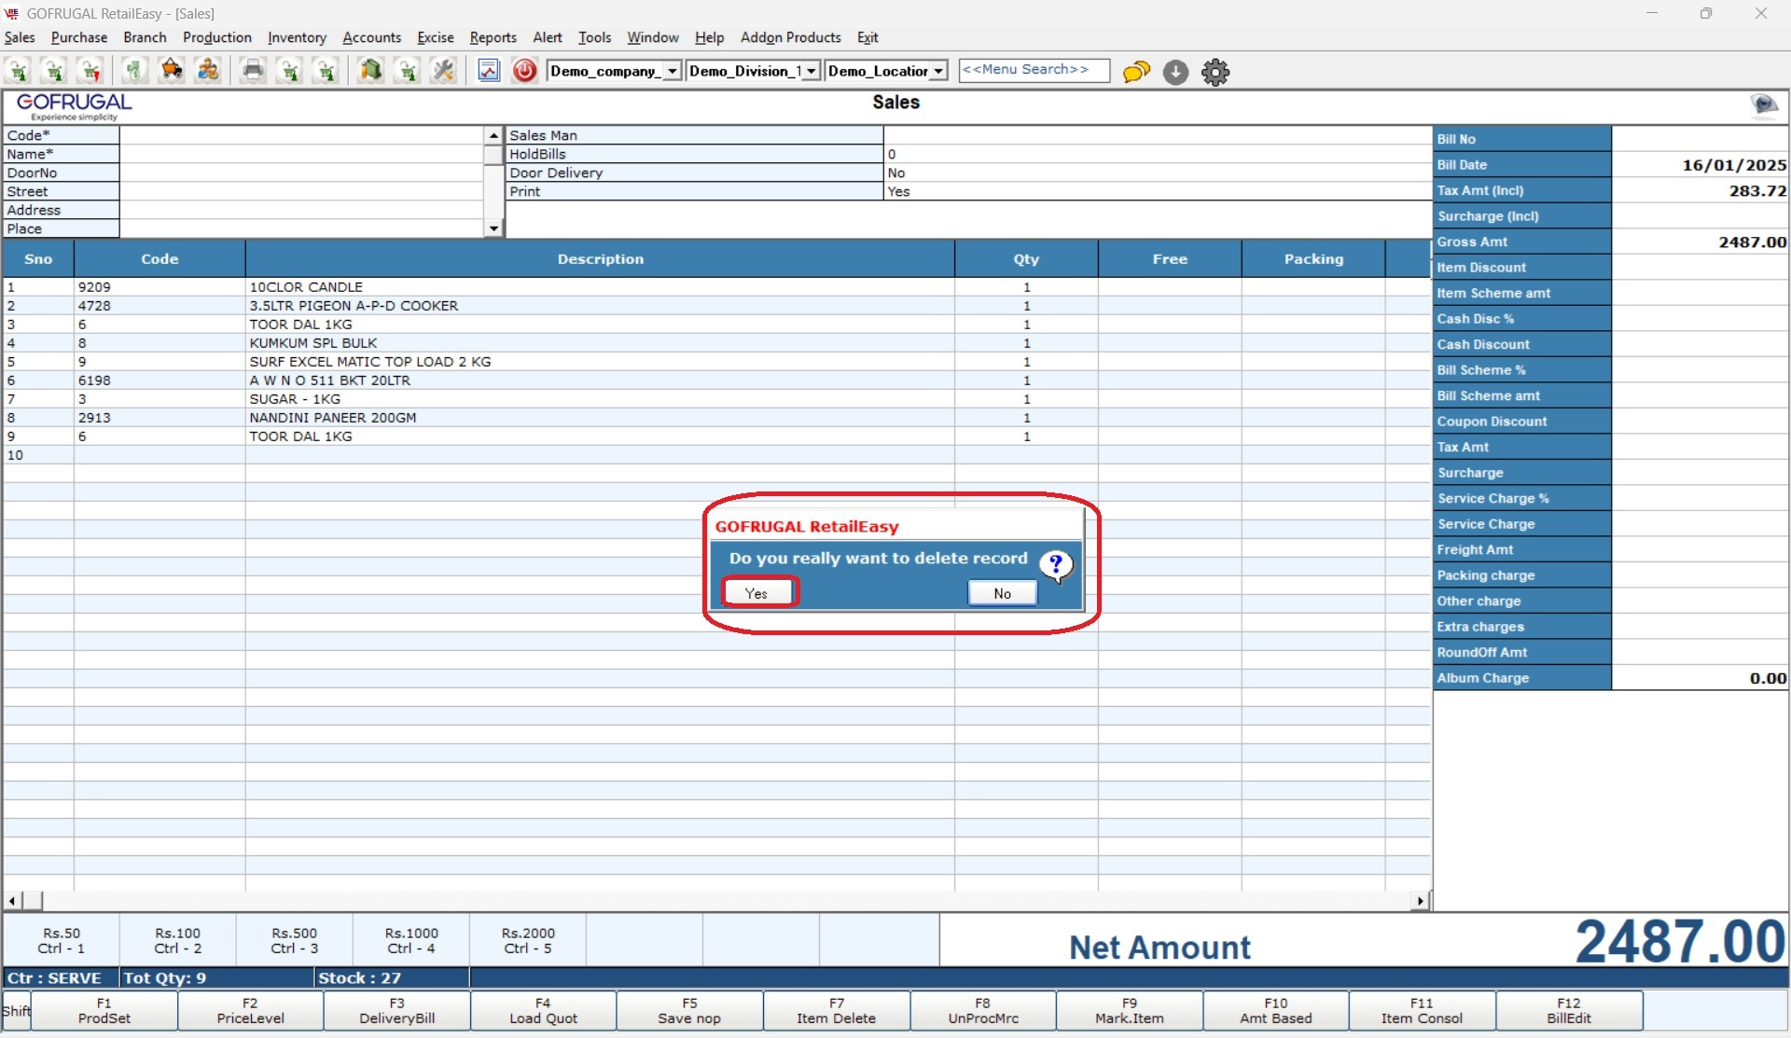Click the gray download arrow icon
Image resolution: width=1791 pixels, height=1038 pixels.
click(x=1175, y=72)
